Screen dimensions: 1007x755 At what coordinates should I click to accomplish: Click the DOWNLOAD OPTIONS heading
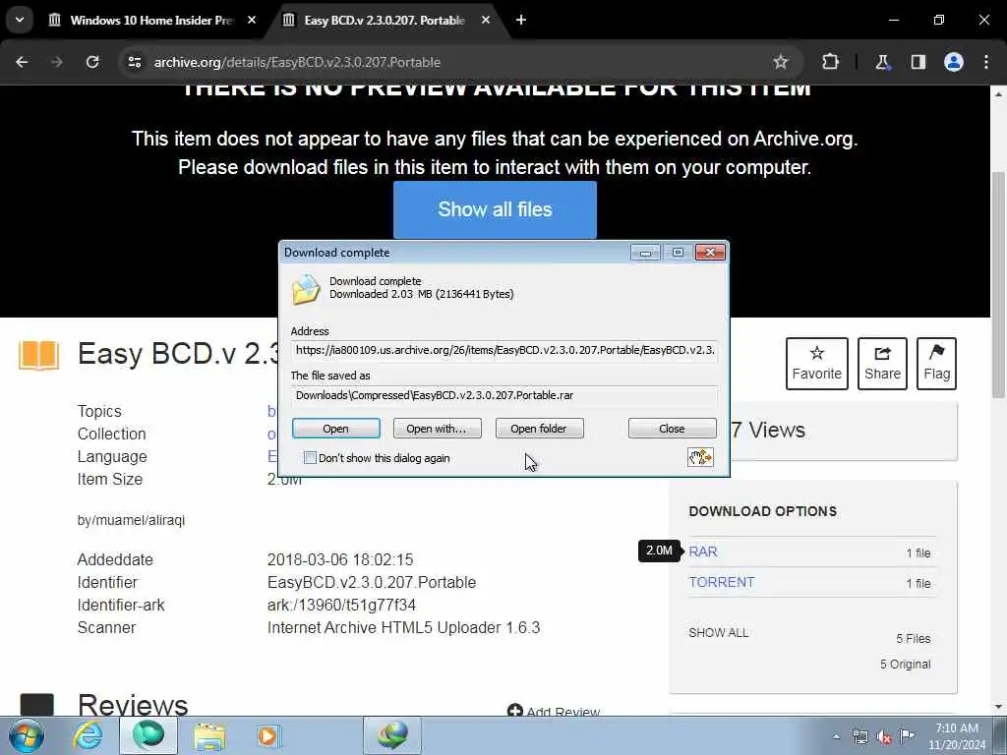(x=763, y=511)
